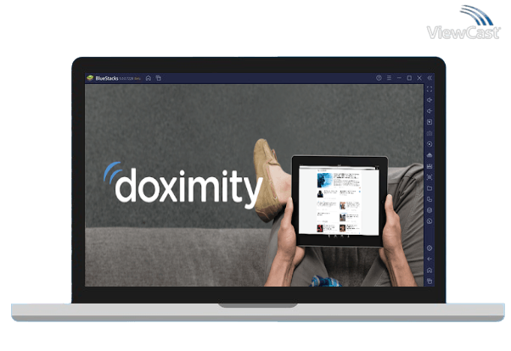Go back using the Android arrow icon
Screen dimensions: 511x351
[430, 259]
